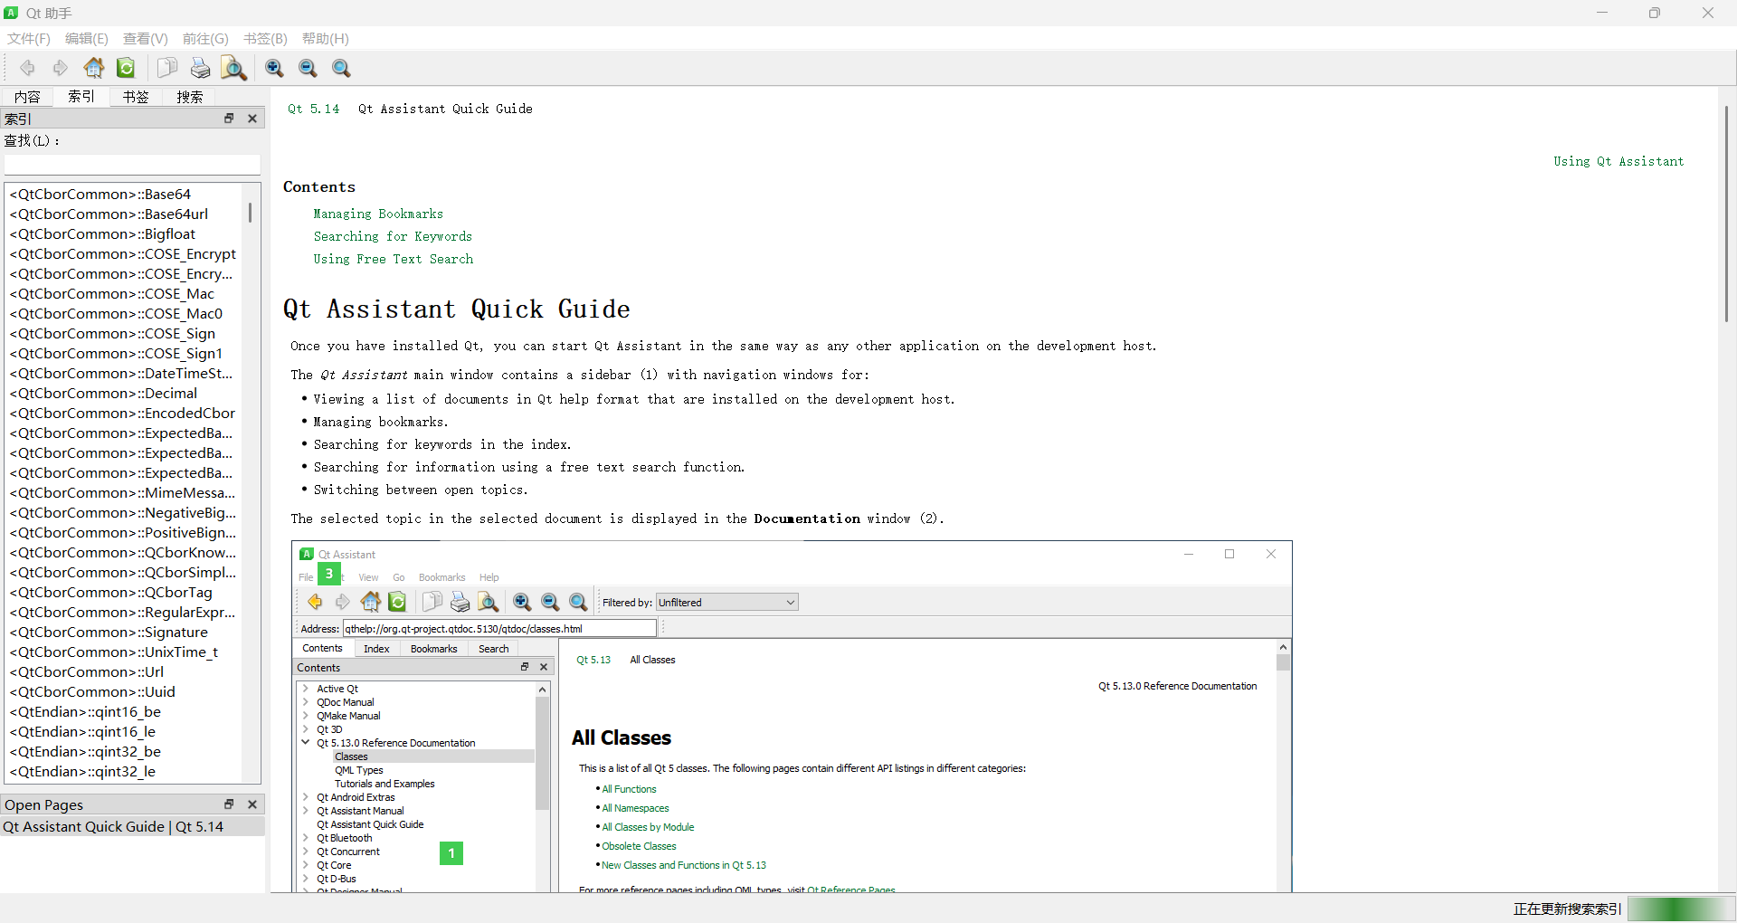The height and width of the screenshot is (923, 1737).
Task: Open the Find in Text icon
Action: pyautogui.click(x=233, y=68)
